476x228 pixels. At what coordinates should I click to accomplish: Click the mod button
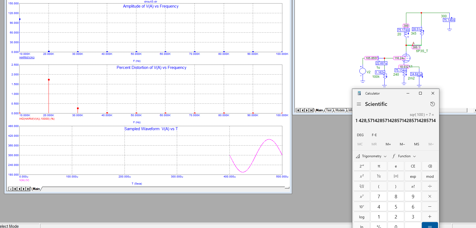pos(430,176)
